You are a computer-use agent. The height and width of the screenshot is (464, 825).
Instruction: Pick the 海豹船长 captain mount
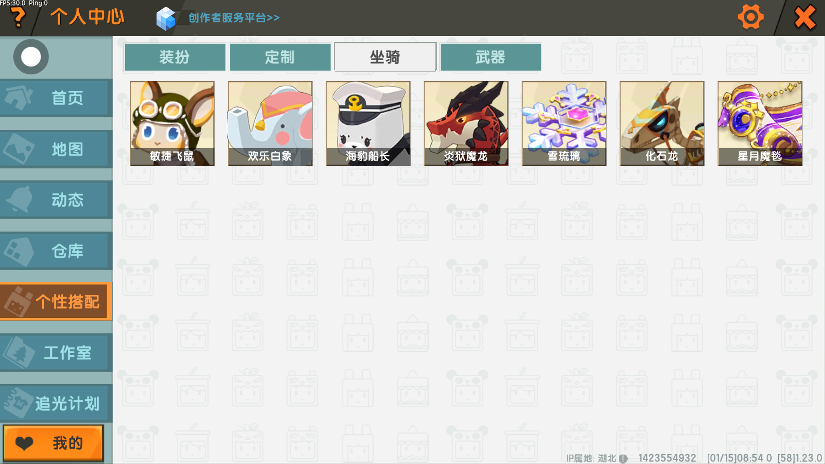click(x=368, y=124)
